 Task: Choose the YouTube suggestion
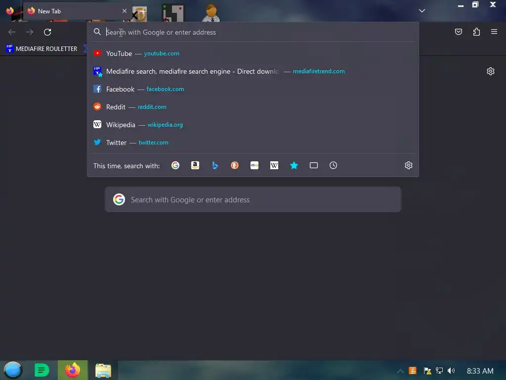tap(253, 53)
